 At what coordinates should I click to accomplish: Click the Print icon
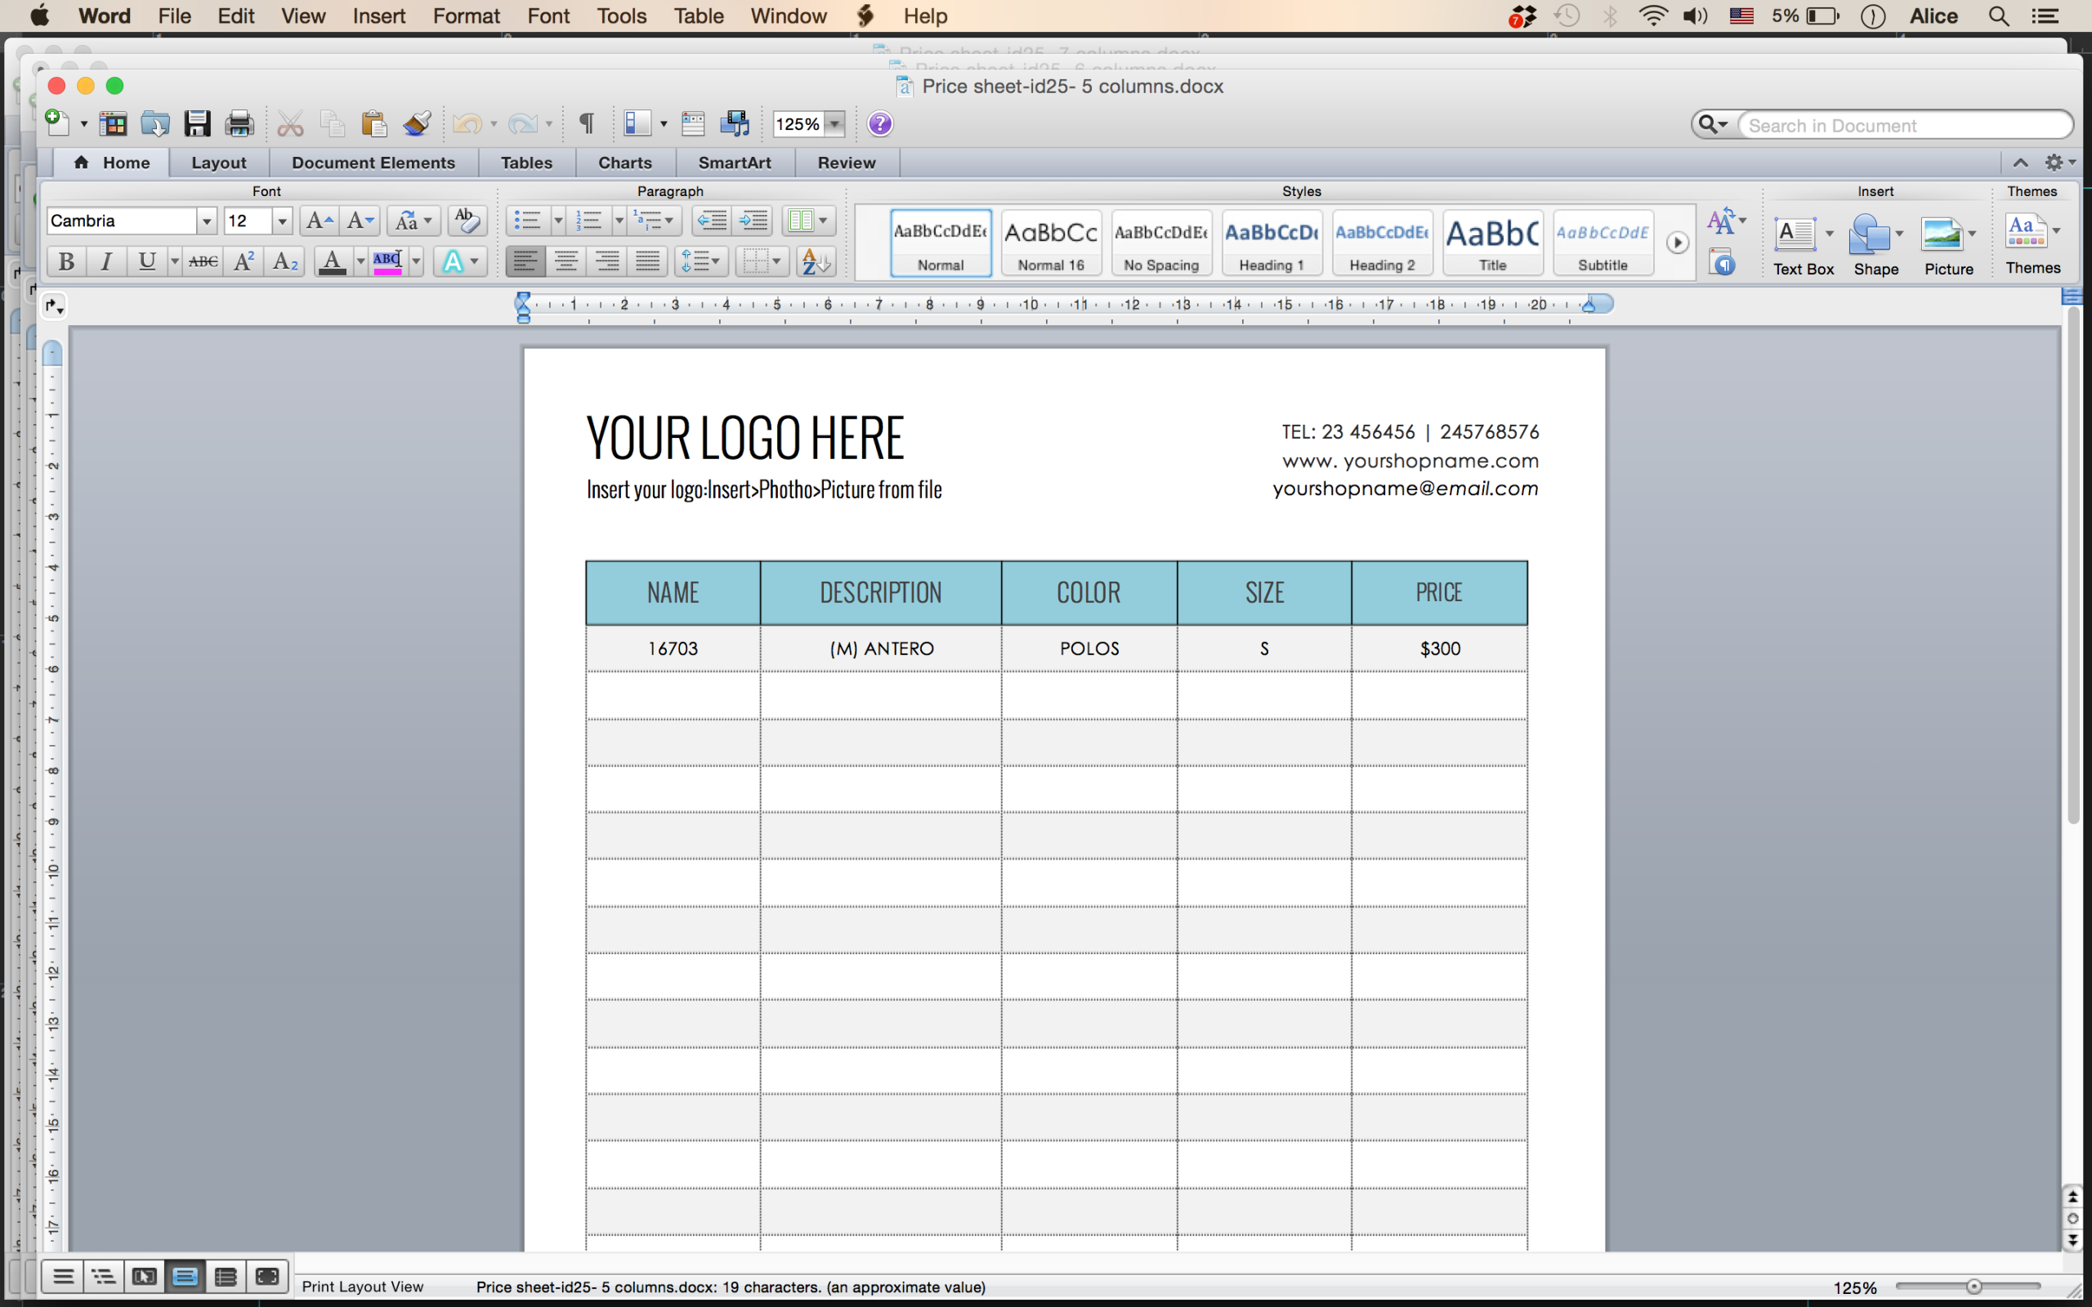click(239, 123)
